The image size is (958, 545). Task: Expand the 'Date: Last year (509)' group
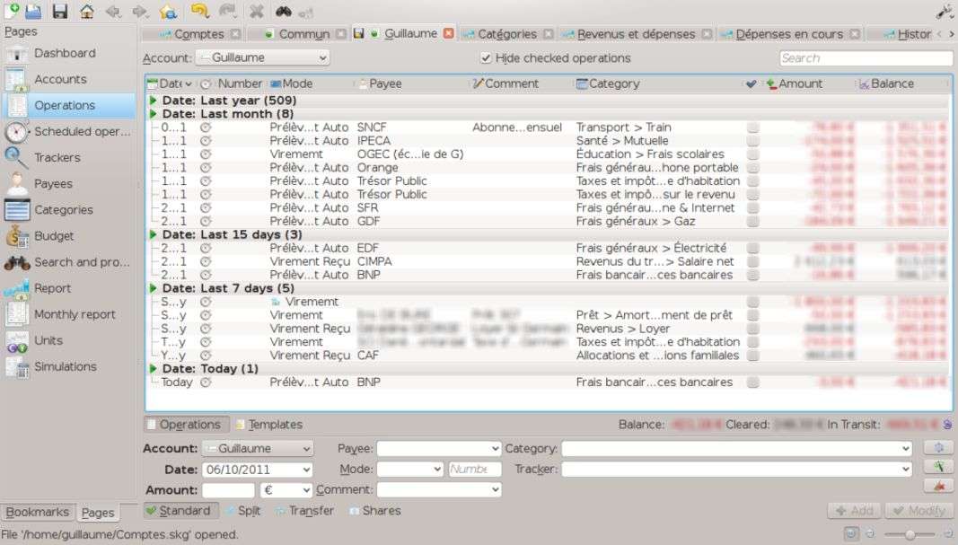[x=154, y=101]
